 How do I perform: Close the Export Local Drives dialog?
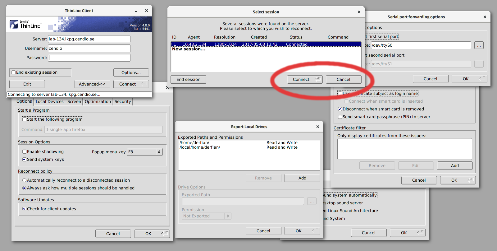tap(318, 127)
